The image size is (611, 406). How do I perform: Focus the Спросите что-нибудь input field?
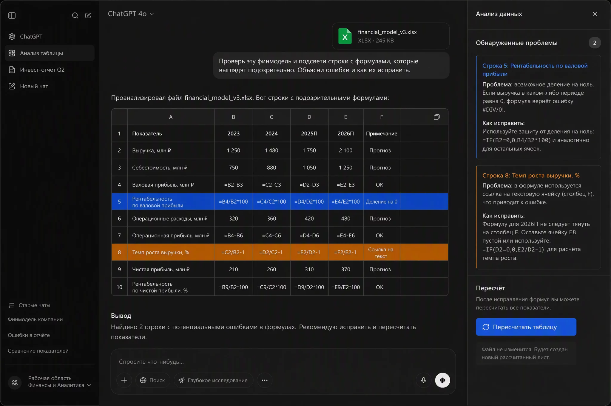tap(283, 362)
